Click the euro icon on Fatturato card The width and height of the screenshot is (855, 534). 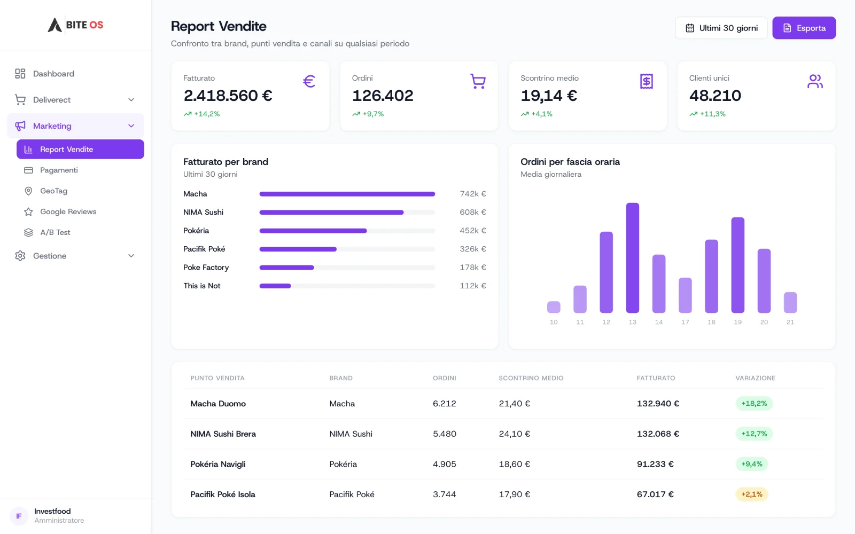click(309, 81)
